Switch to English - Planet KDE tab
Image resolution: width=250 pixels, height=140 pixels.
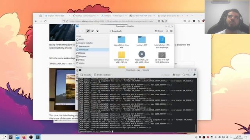pyautogui.click(x=57, y=16)
